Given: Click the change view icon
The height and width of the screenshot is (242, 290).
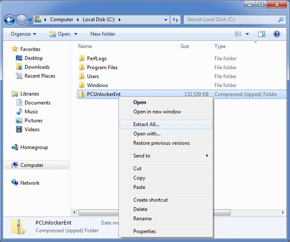Looking at the screenshot, I should [x=238, y=34].
